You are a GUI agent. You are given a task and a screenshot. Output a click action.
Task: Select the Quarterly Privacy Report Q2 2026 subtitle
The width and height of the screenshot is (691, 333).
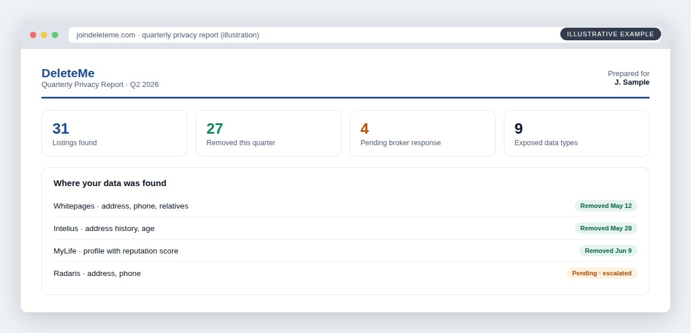tap(100, 85)
